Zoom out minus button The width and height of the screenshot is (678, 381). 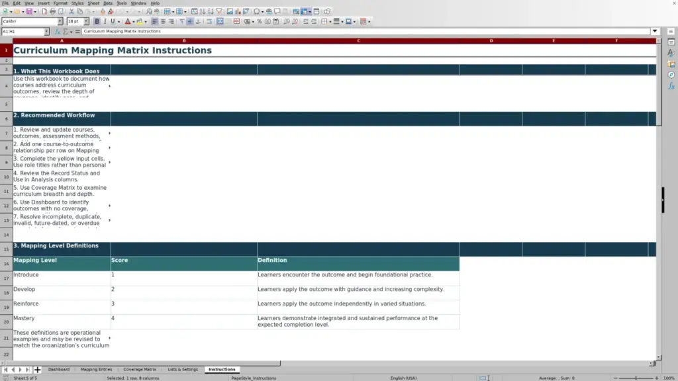(615, 378)
